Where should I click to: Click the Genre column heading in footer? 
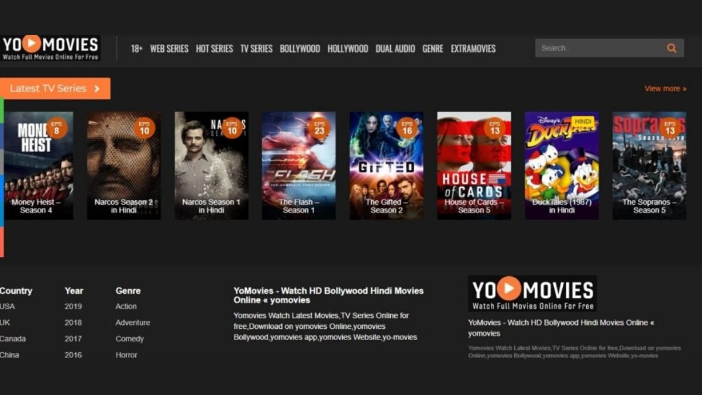coord(128,291)
